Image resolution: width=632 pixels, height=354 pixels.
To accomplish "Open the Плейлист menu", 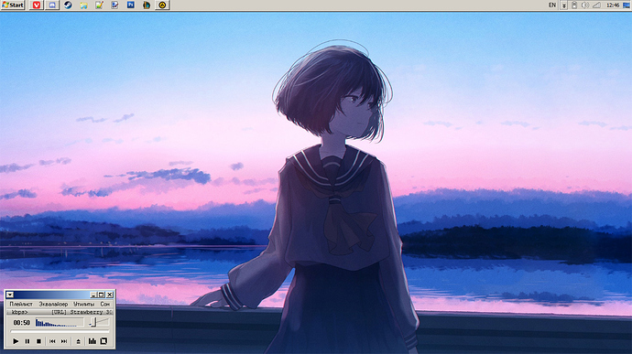I will pyautogui.click(x=21, y=304).
